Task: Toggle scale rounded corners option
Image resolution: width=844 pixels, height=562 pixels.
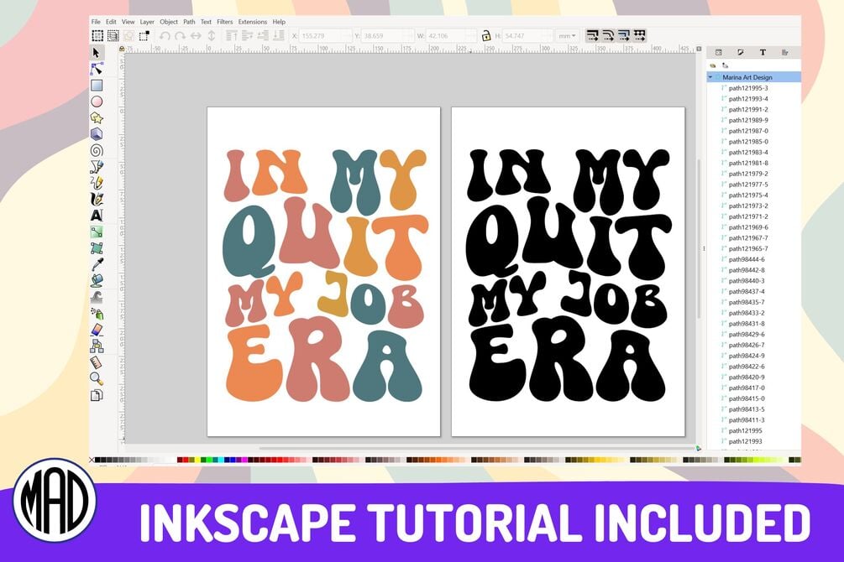Action: pos(608,35)
